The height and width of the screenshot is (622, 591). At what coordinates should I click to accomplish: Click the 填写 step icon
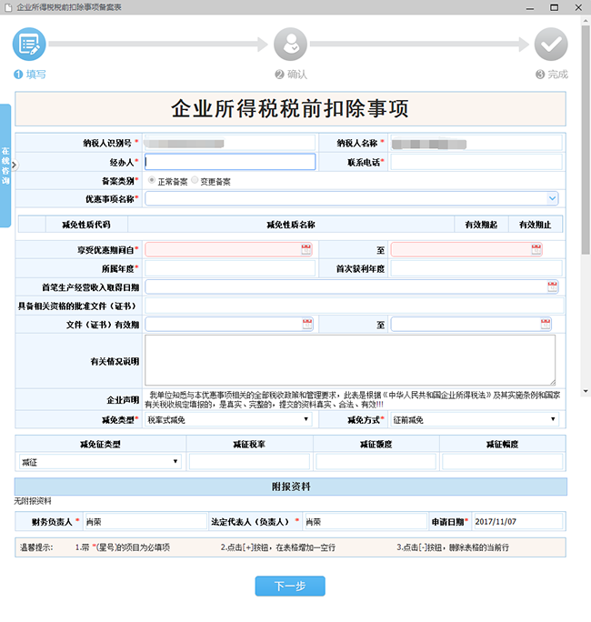coord(29,43)
